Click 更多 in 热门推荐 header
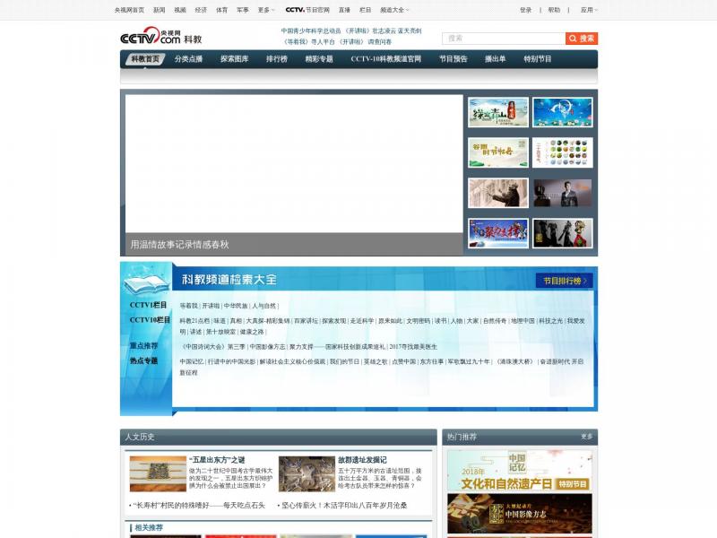This screenshot has height=538, width=717. pos(587,437)
